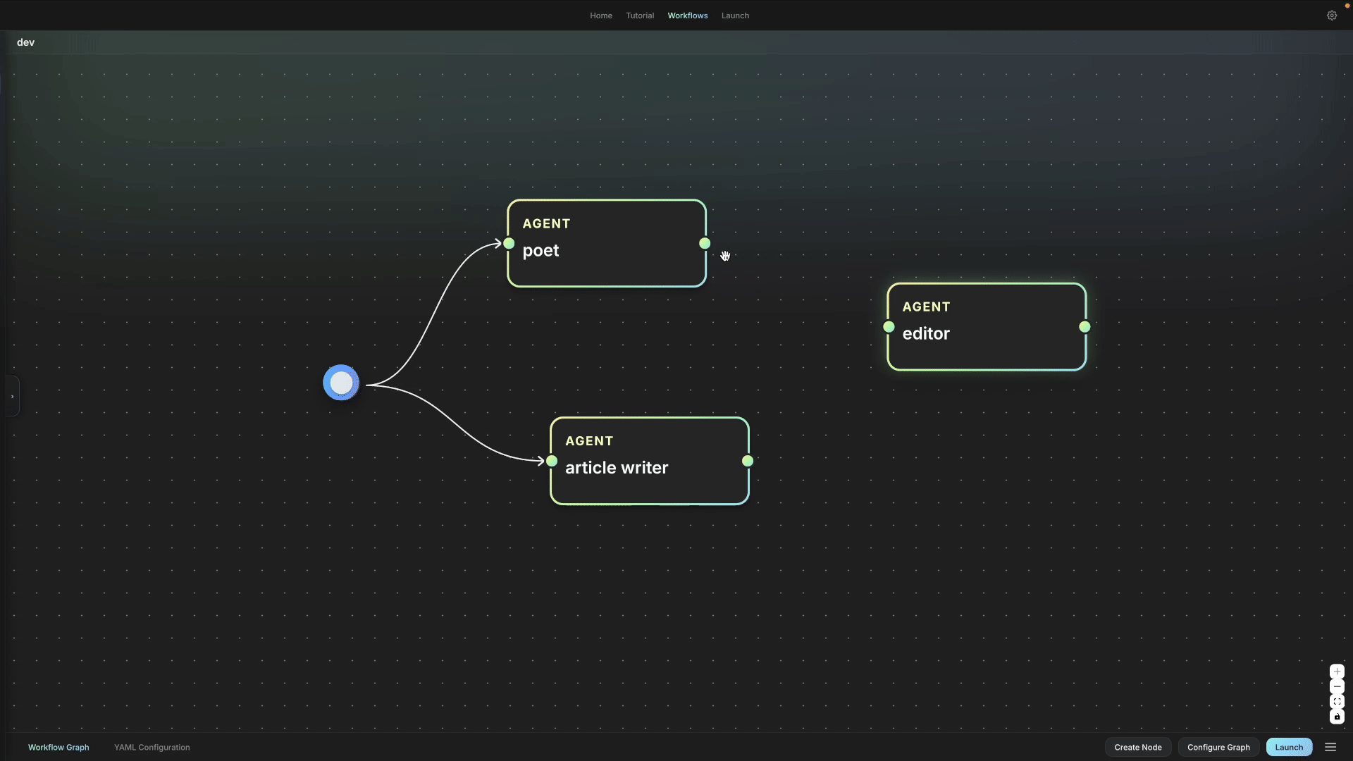Click the article writer's output handle
The width and height of the screenshot is (1353, 761).
coord(748,461)
